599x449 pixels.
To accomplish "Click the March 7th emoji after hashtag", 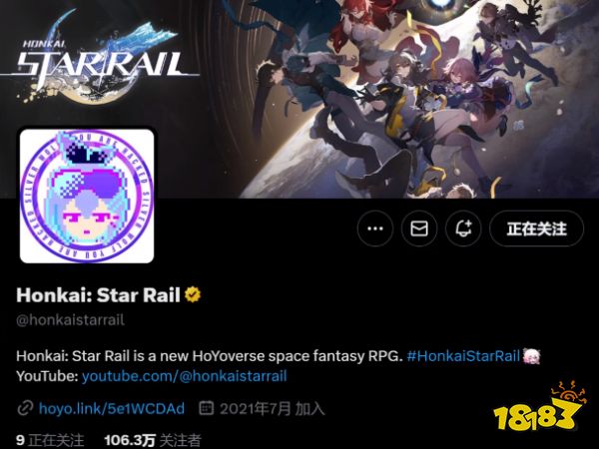I will point(531,356).
